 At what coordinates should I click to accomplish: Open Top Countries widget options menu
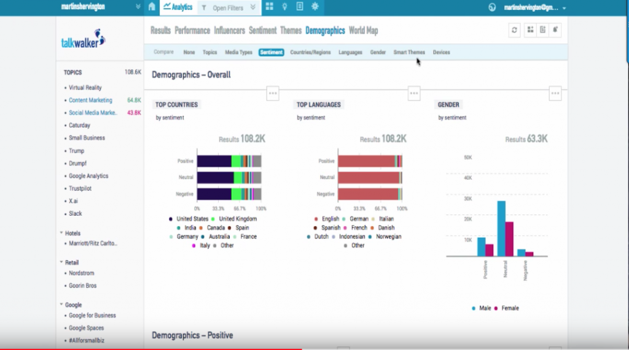click(x=273, y=93)
